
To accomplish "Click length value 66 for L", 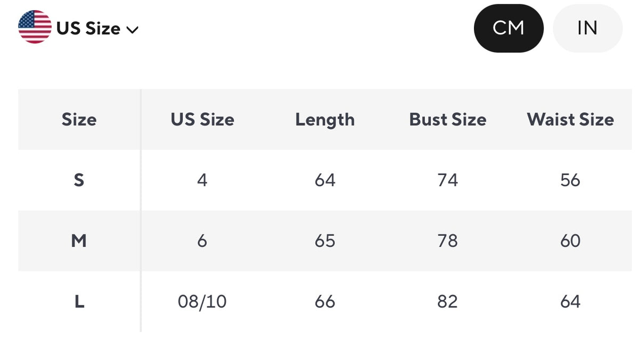I will [x=325, y=302].
